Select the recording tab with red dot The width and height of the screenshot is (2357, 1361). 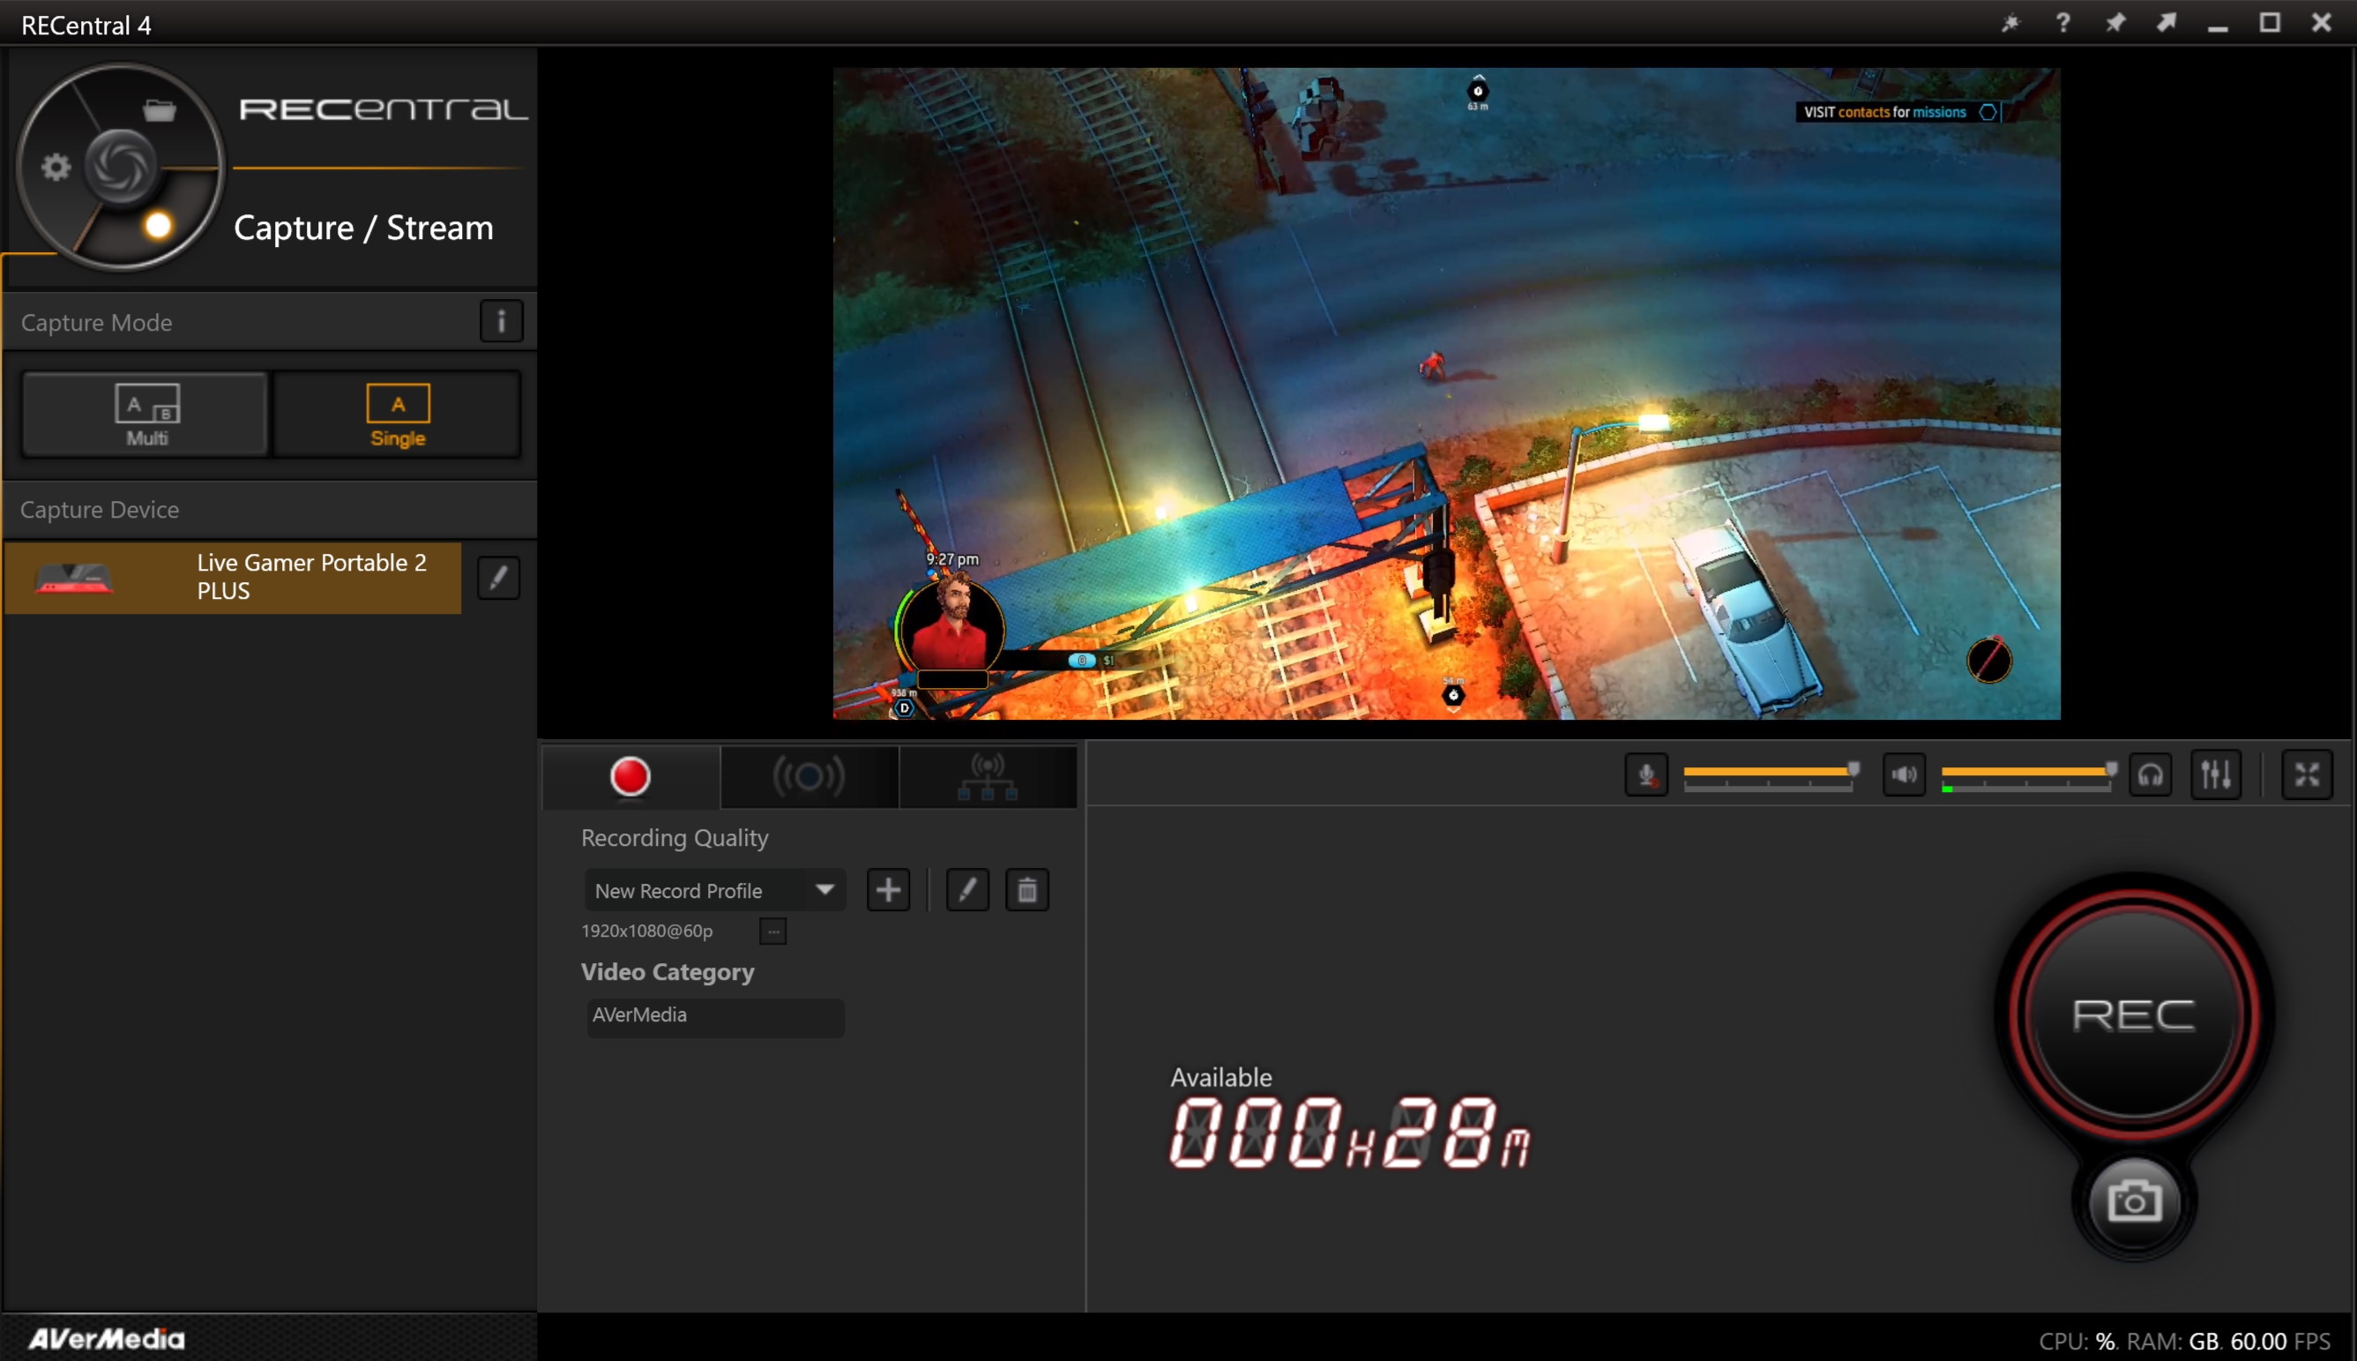tap(630, 776)
